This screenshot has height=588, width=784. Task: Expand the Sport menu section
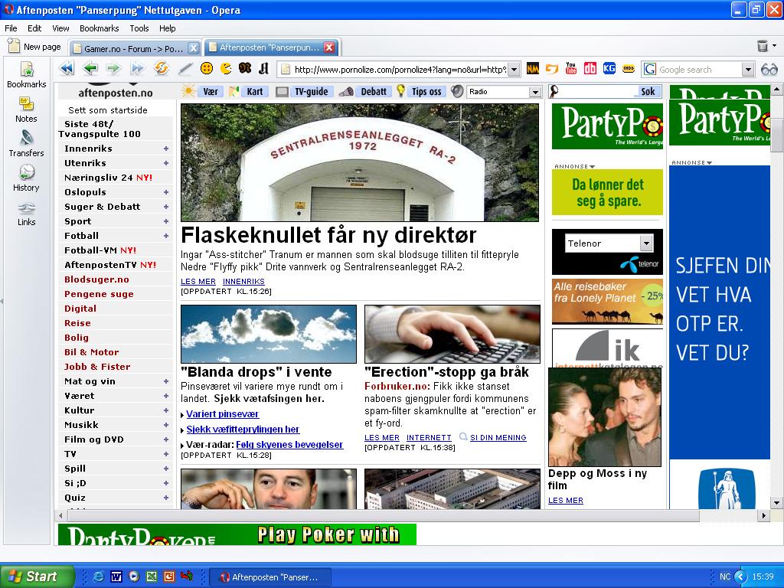pos(166,221)
